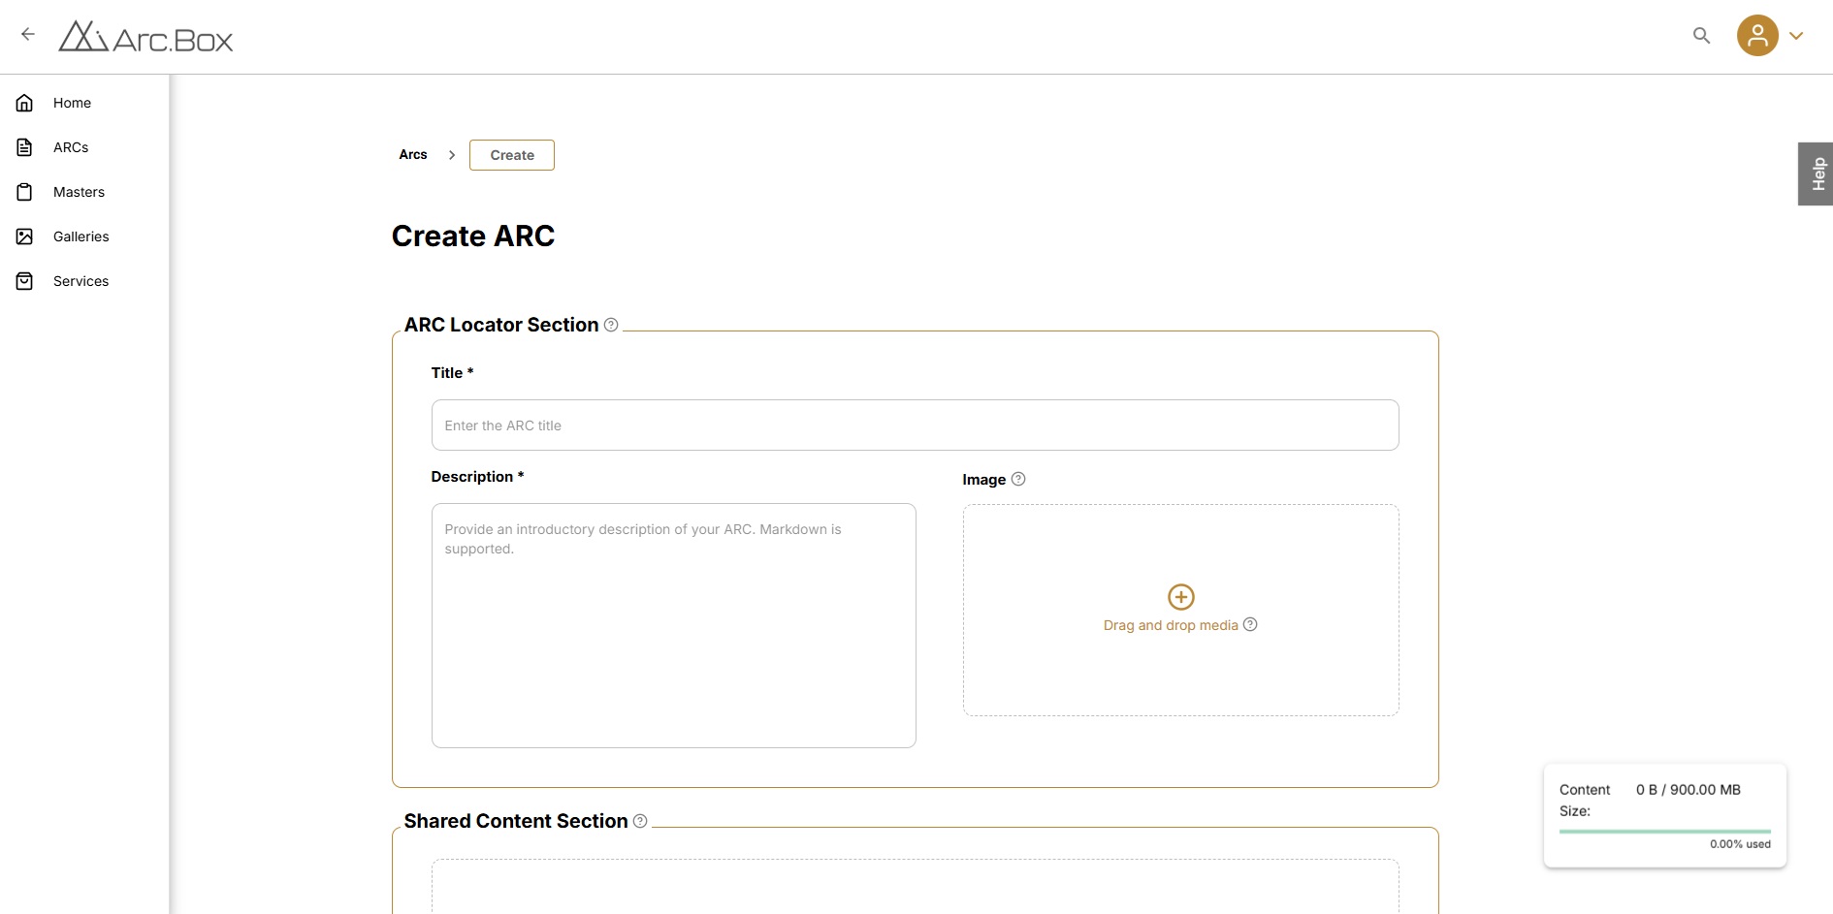Show help for Shared Content Section

[640, 821]
